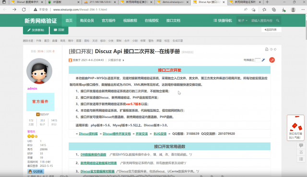Open the collections icon in toolbar
Viewport: 307px width, 177px height.
tap(274, 10)
